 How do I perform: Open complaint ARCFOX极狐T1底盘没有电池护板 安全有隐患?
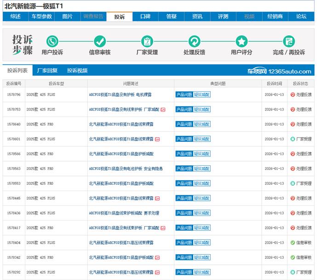[126, 169]
